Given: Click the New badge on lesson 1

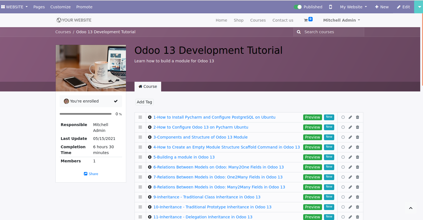Looking at the screenshot, I should click(329, 117).
